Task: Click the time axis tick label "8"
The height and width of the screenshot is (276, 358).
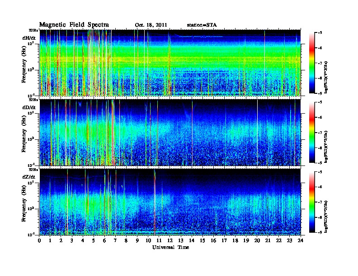Action: click(x=127, y=240)
